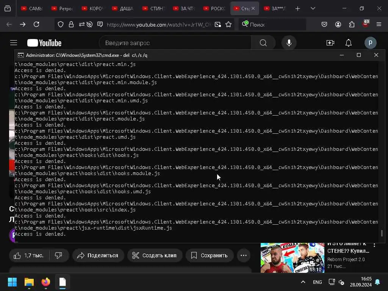
Task: Open the cmd window system menu icon
Action: click(x=21, y=55)
